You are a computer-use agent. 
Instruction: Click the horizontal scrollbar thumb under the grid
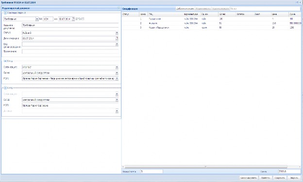[206, 167]
